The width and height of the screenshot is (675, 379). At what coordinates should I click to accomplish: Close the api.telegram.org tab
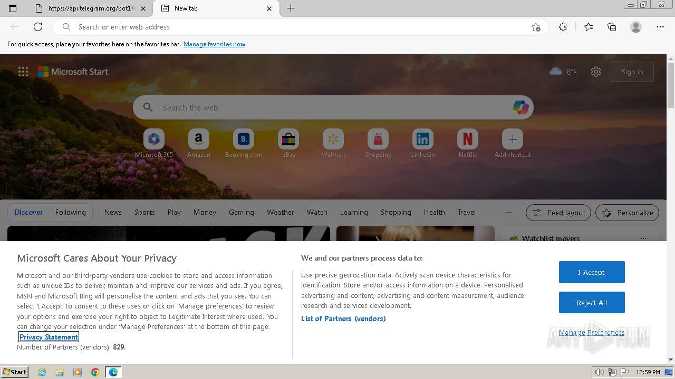(x=144, y=8)
